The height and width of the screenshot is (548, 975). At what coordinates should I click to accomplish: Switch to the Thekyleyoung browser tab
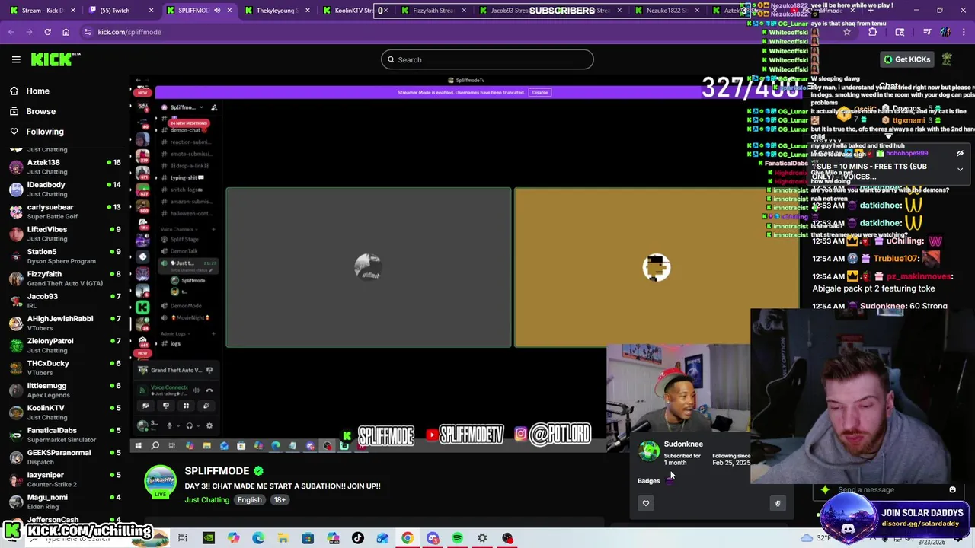click(277, 11)
